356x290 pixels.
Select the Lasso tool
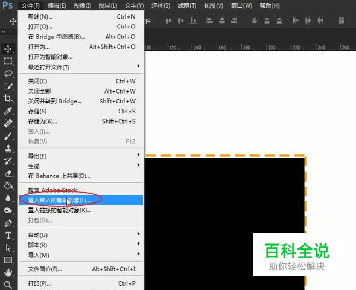coord(8,73)
